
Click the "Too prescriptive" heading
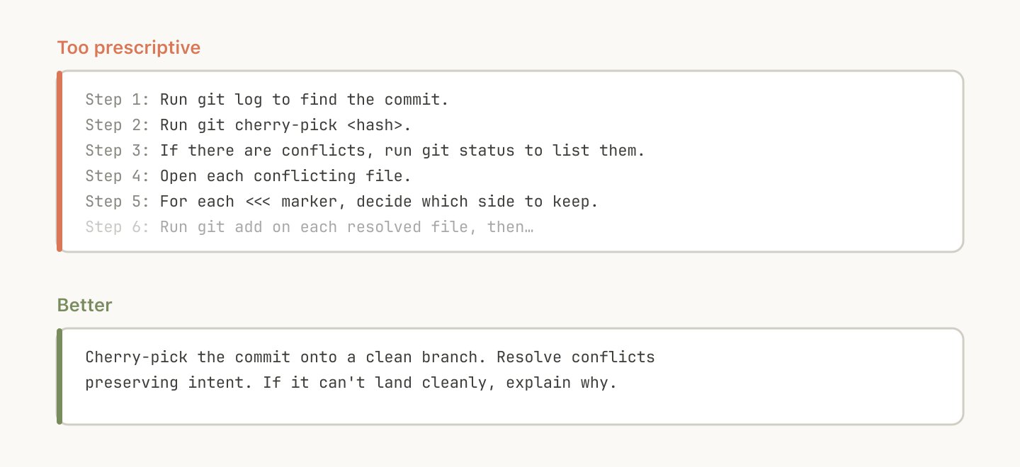tap(128, 48)
